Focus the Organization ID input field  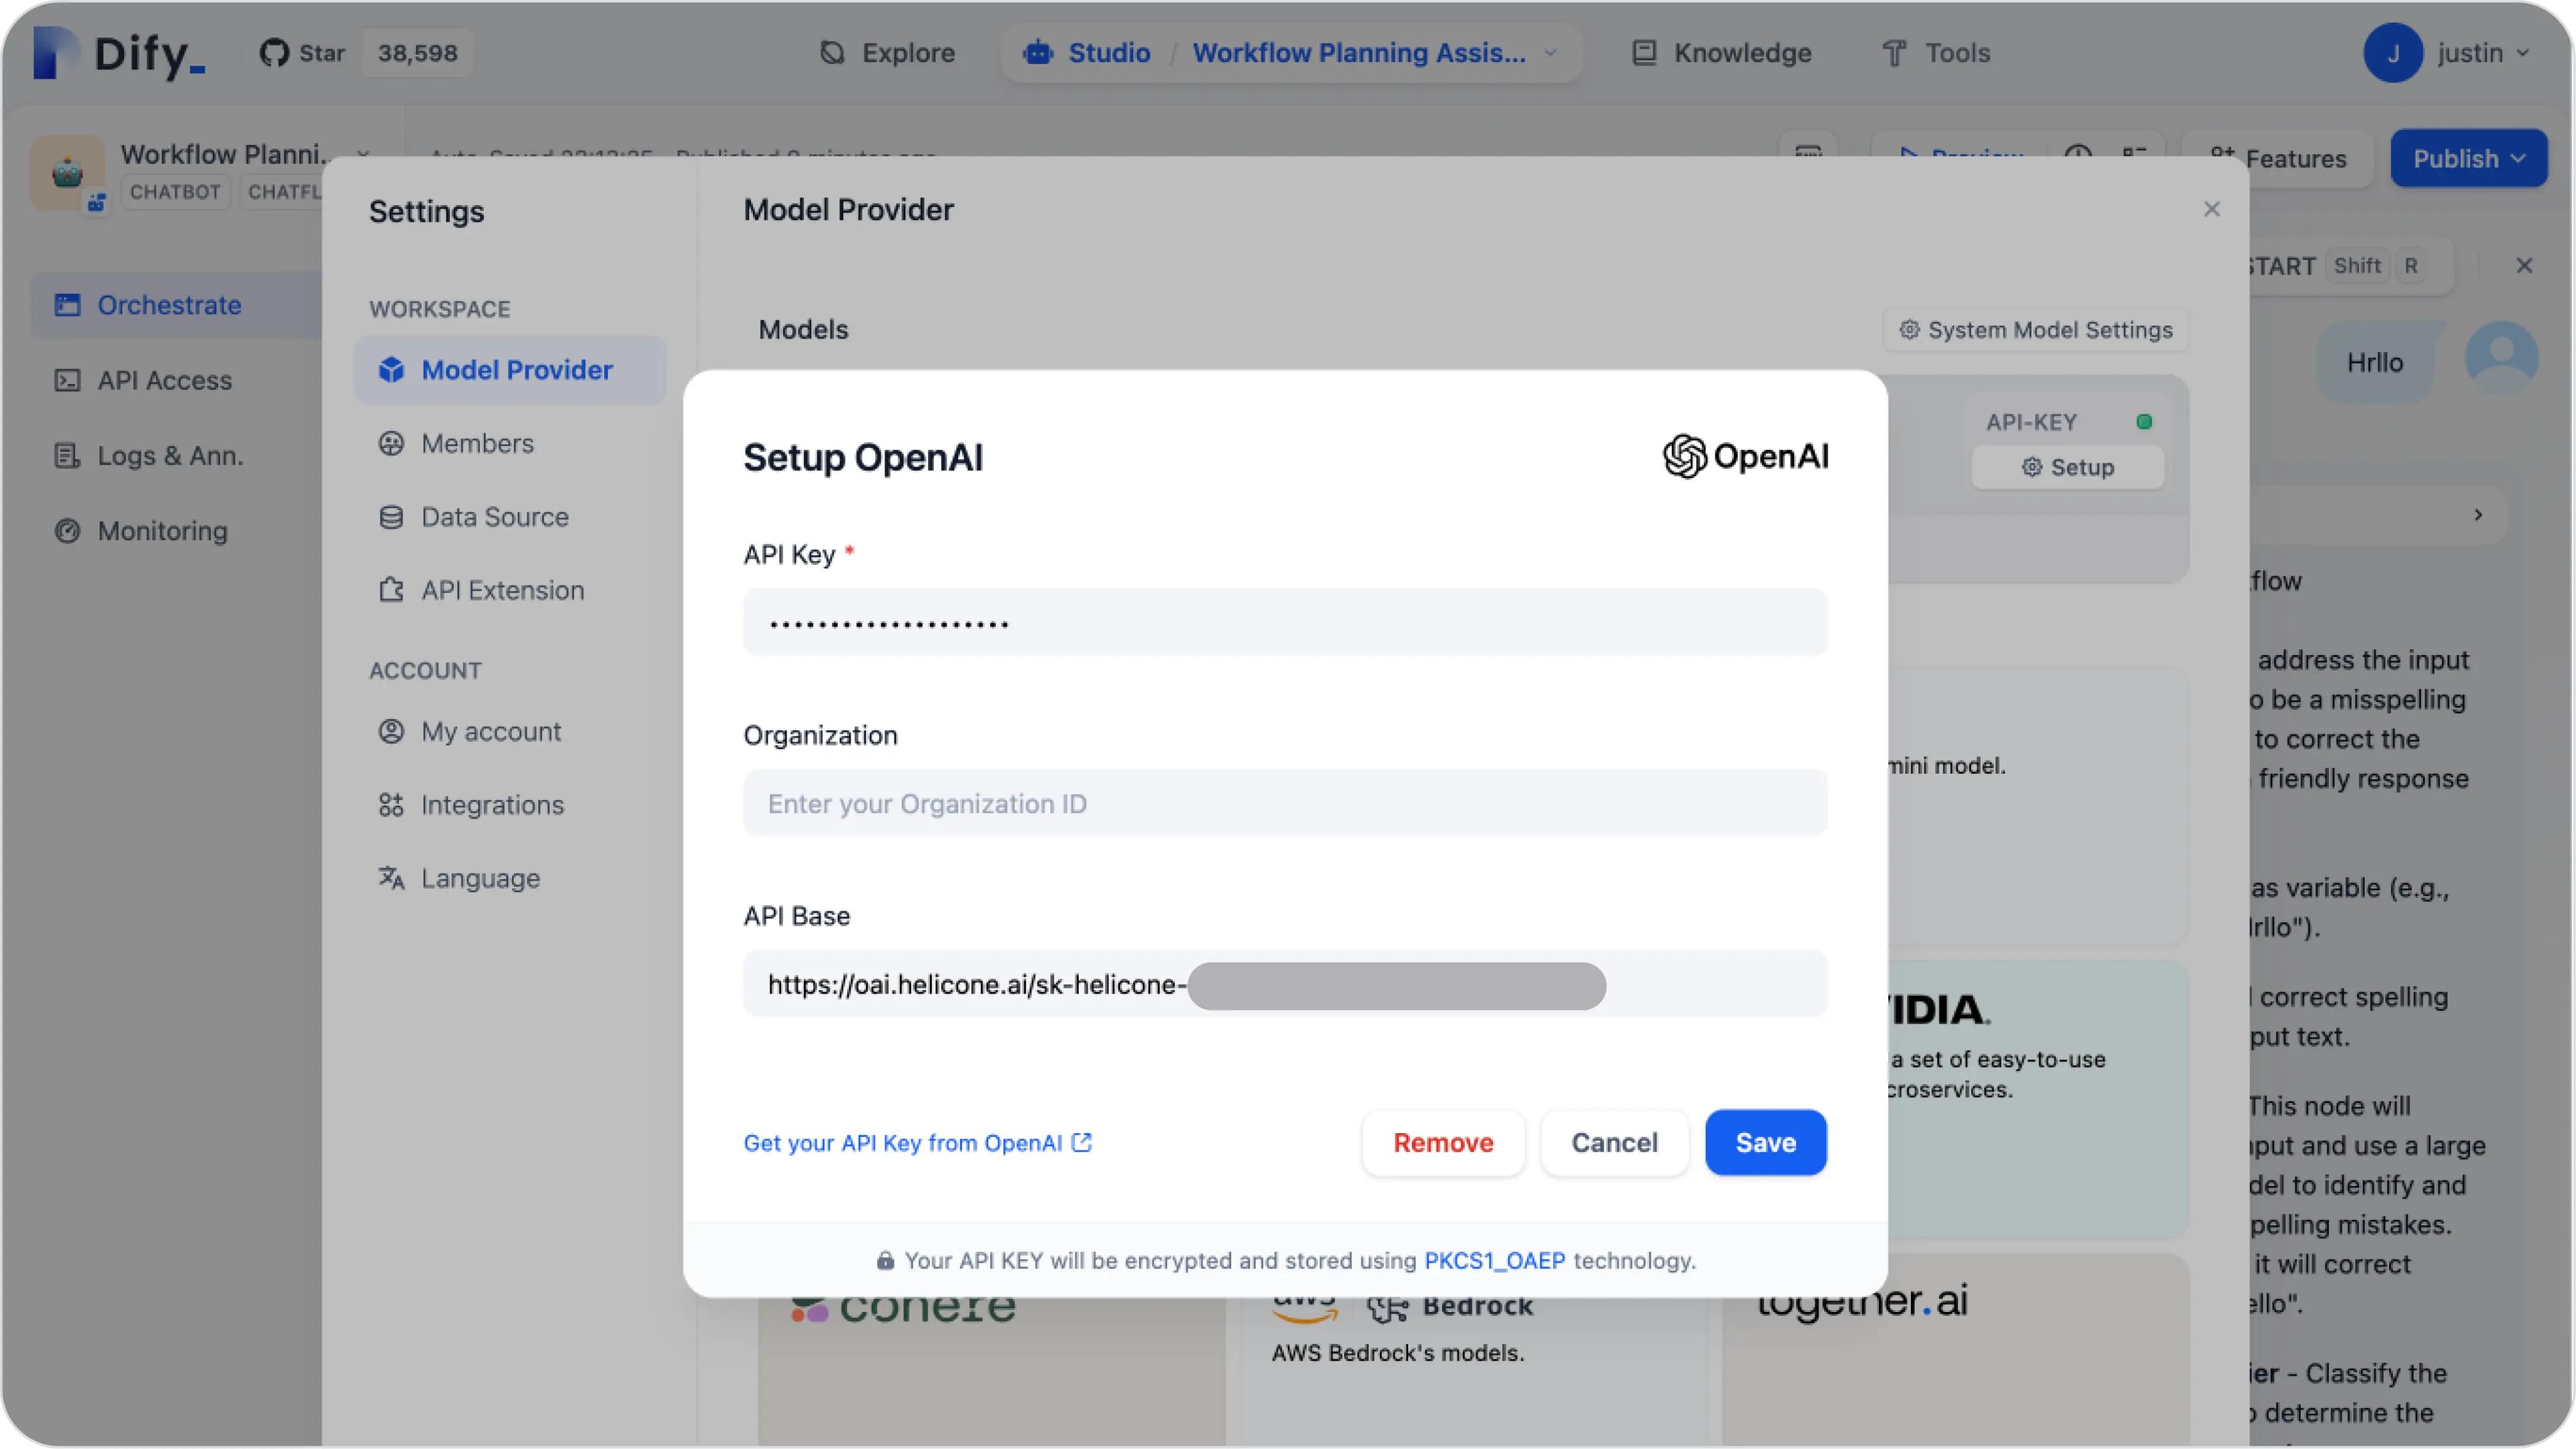[1285, 804]
